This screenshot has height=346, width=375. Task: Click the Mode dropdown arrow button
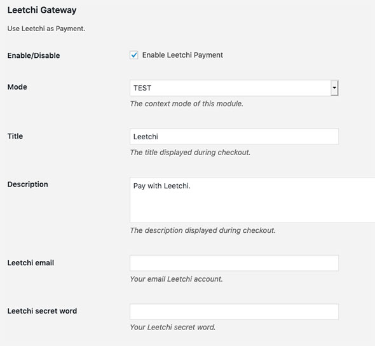(334, 88)
